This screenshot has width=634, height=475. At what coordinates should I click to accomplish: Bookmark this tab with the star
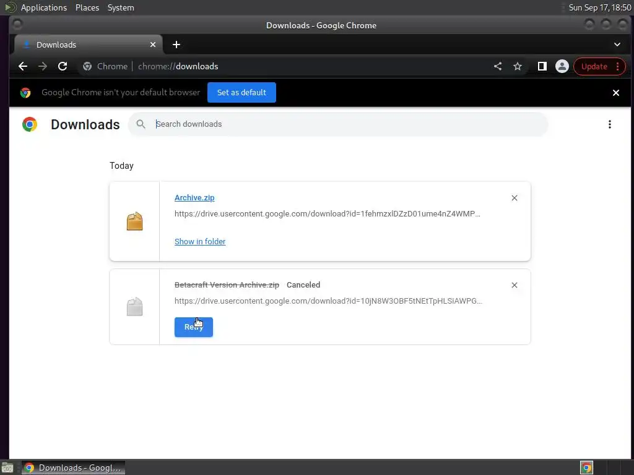[x=518, y=66]
